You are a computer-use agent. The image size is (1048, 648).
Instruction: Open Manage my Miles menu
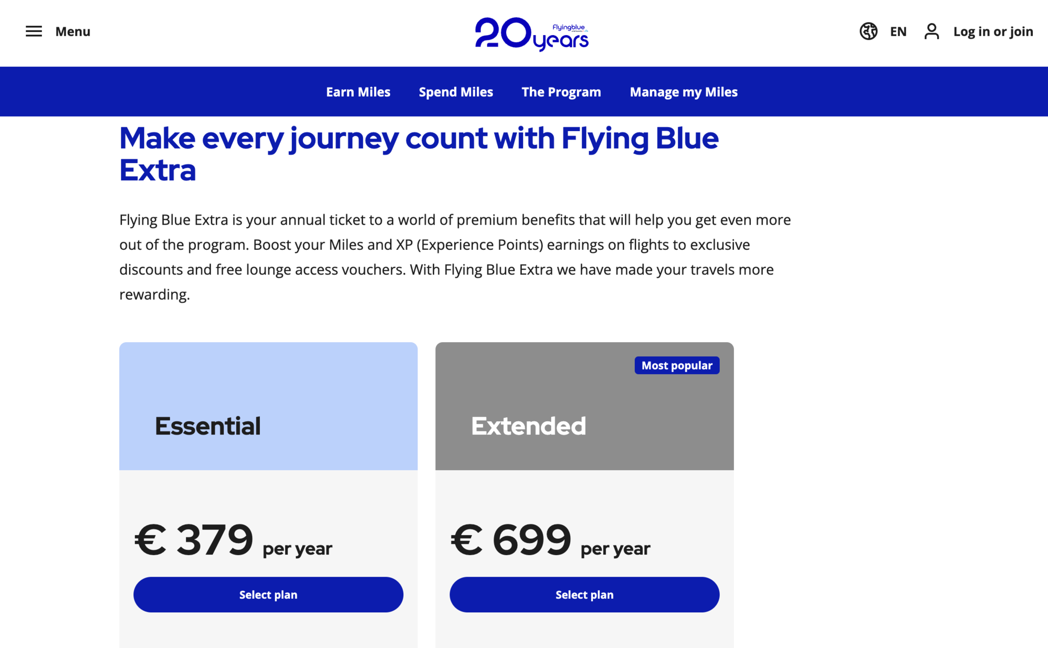683,92
